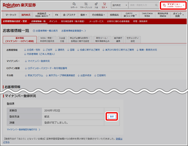This screenshot has width=188, height=146.
Task: Switch to セキュリティ設定 tab
Action: tap(133, 39)
